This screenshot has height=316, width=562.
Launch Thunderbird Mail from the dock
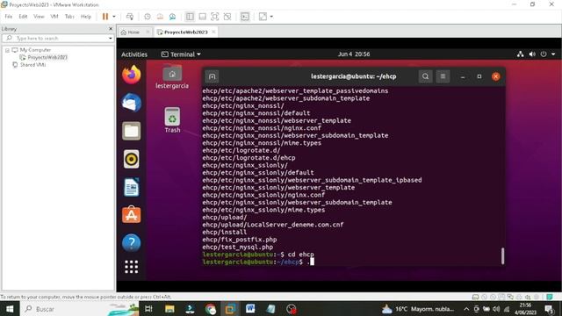coord(131,103)
